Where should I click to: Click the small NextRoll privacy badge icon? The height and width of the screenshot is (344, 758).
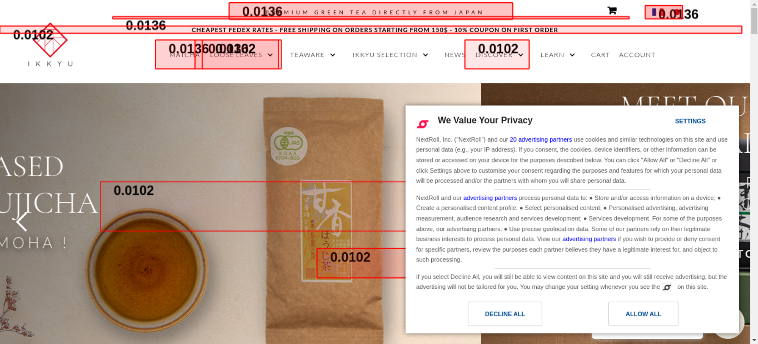[667, 288]
